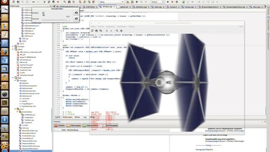Click the reset arrow icon next to Enabled
Image resolution: width=270 pixels, height=152 pixels.
pos(76,13)
